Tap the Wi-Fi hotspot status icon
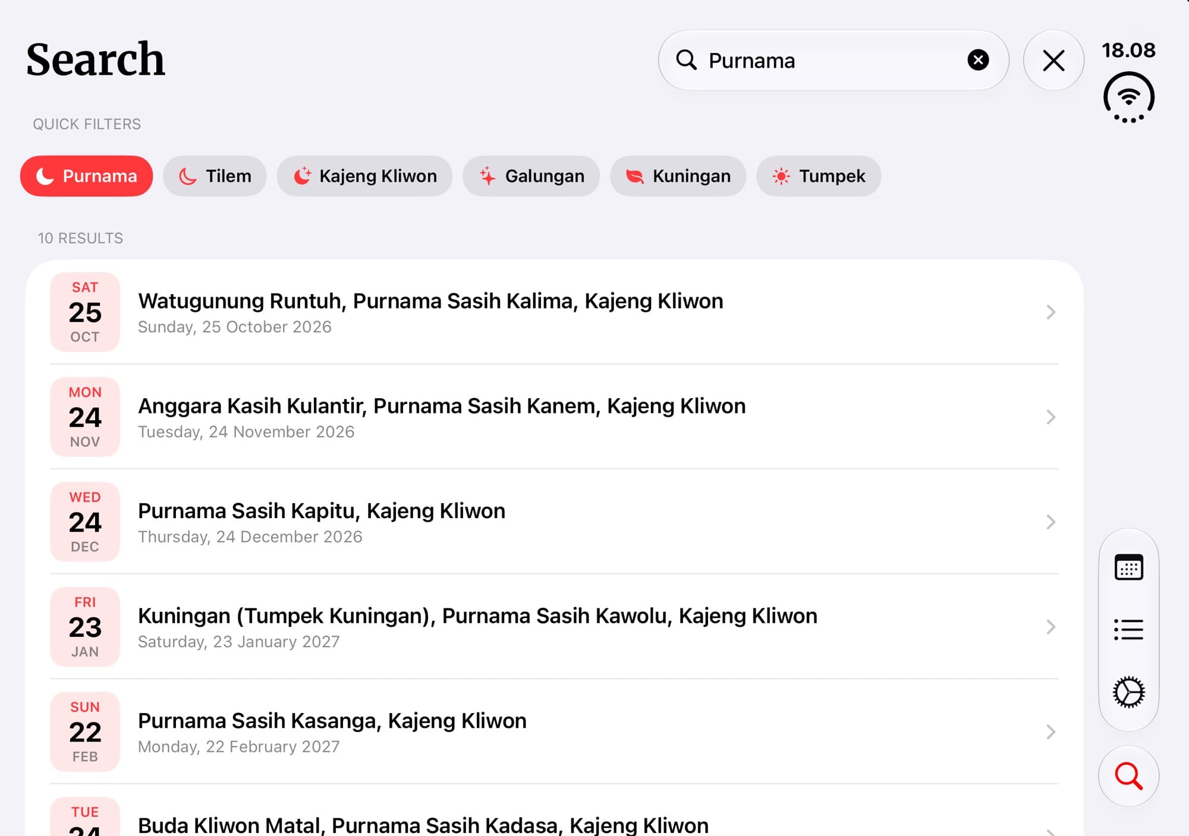1189x836 pixels. tap(1128, 97)
